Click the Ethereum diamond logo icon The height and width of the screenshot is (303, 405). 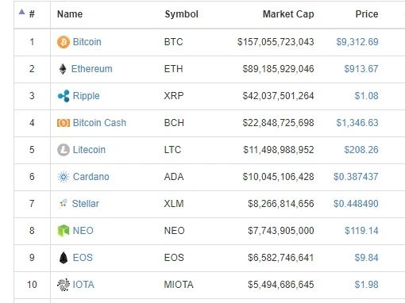point(63,69)
